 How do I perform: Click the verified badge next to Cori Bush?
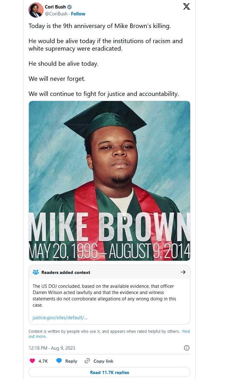[70, 7]
